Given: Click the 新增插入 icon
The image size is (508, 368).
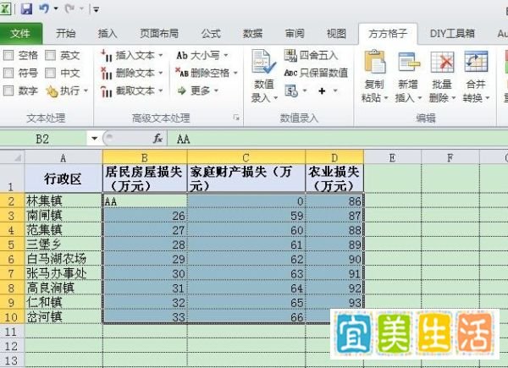Looking at the screenshot, I should click(x=408, y=62).
